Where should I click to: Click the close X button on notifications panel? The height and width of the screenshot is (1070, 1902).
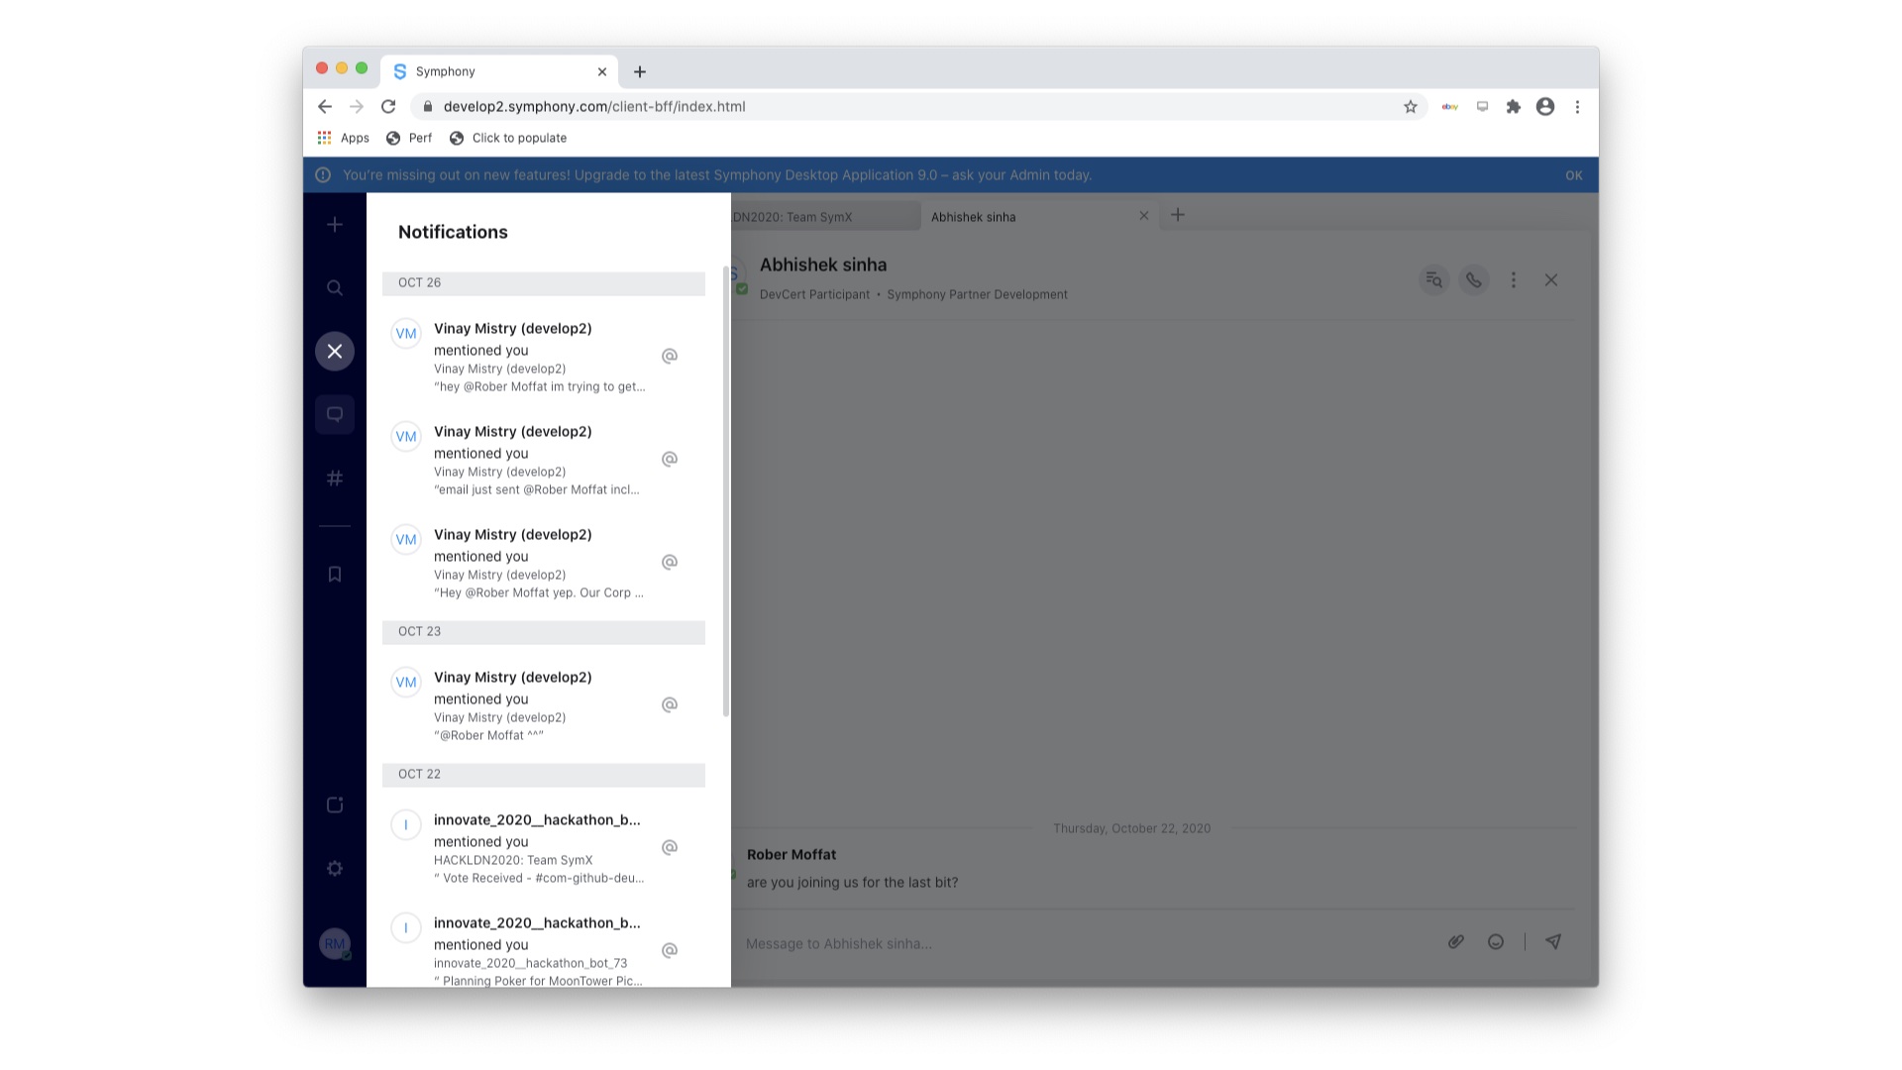point(335,350)
